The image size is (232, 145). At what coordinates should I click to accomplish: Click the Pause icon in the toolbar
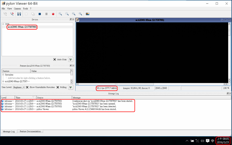46,14
